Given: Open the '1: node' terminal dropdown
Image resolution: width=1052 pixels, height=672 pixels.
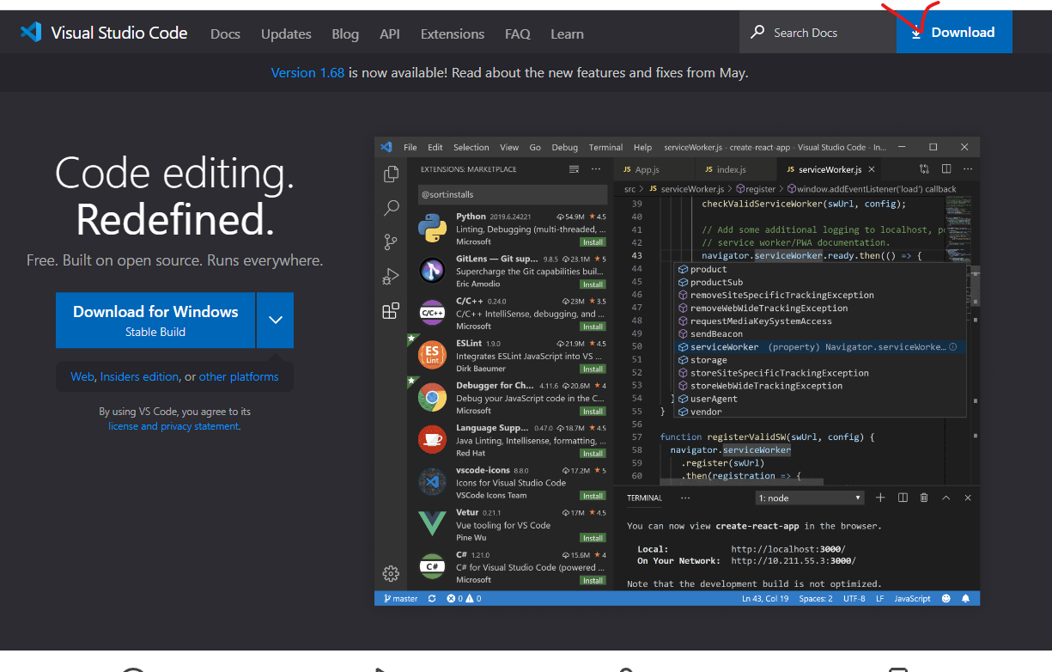Looking at the screenshot, I should click(x=810, y=498).
